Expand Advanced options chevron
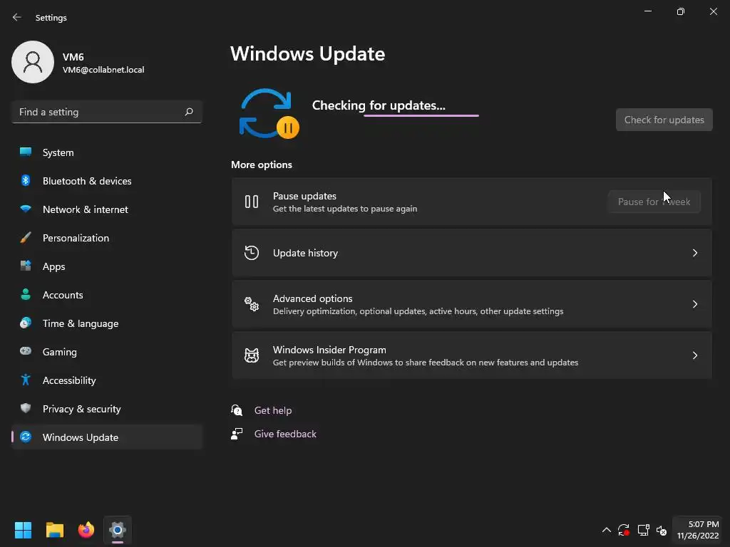Image resolution: width=730 pixels, height=547 pixels. pyautogui.click(x=694, y=303)
